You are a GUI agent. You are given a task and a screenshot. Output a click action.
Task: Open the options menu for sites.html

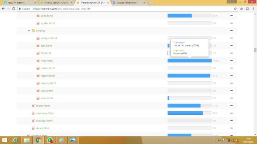[x=231, y=16]
